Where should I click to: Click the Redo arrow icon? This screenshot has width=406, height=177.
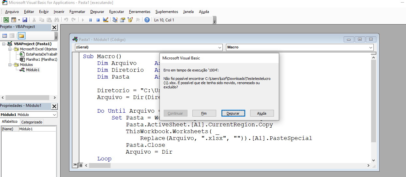(73, 20)
